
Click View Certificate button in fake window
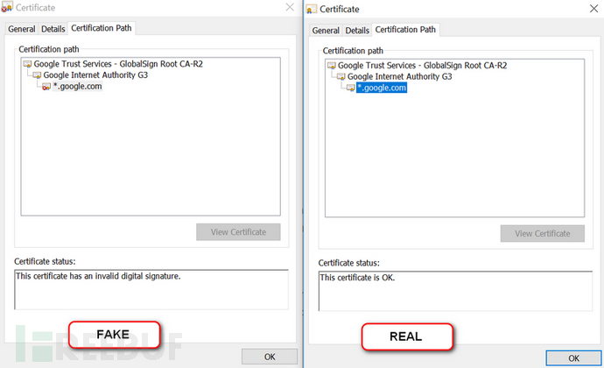click(x=238, y=232)
